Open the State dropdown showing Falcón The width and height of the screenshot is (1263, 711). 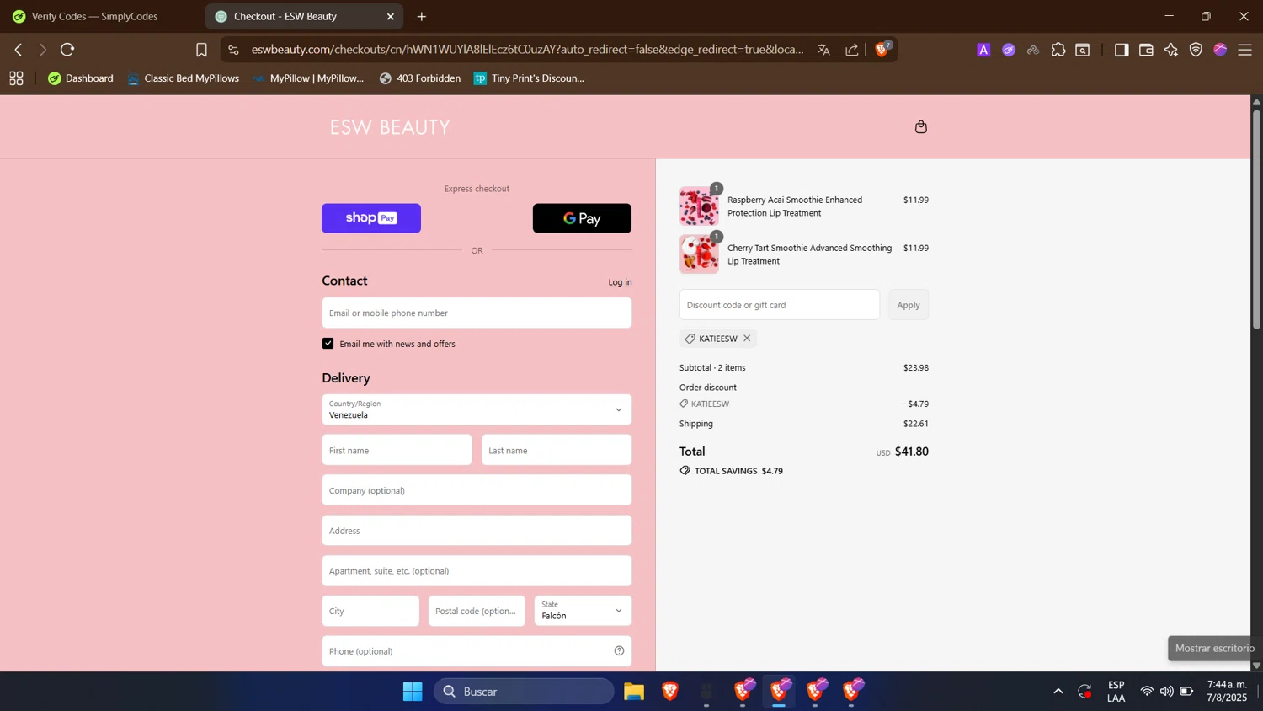click(583, 611)
